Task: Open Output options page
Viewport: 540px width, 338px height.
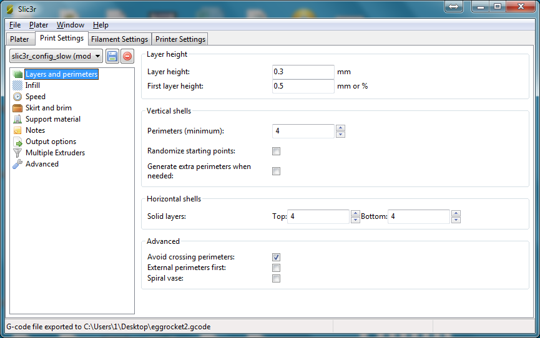Action: click(x=51, y=142)
